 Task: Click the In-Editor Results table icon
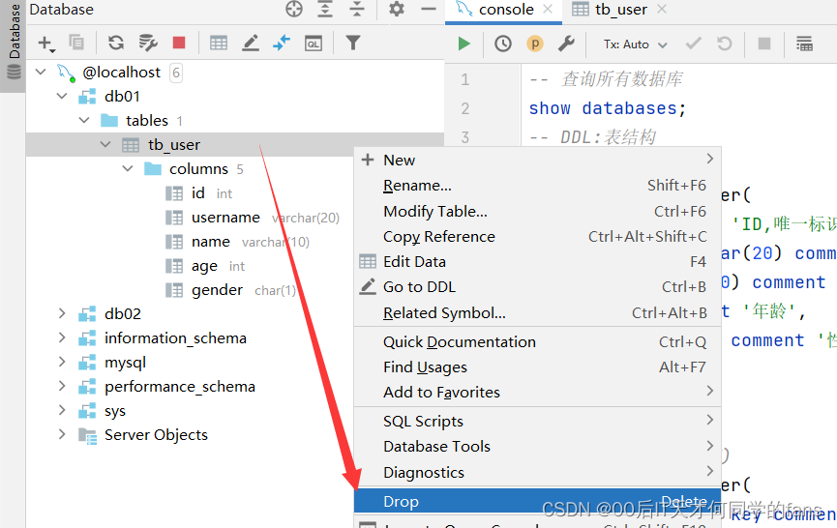(804, 44)
